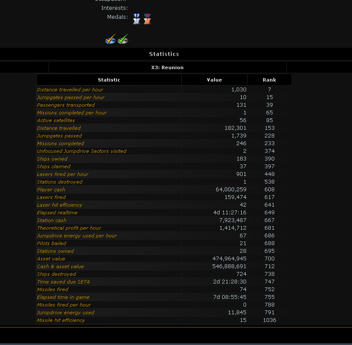Click the SETA time value 2d 21:28:30

coord(230,282)
